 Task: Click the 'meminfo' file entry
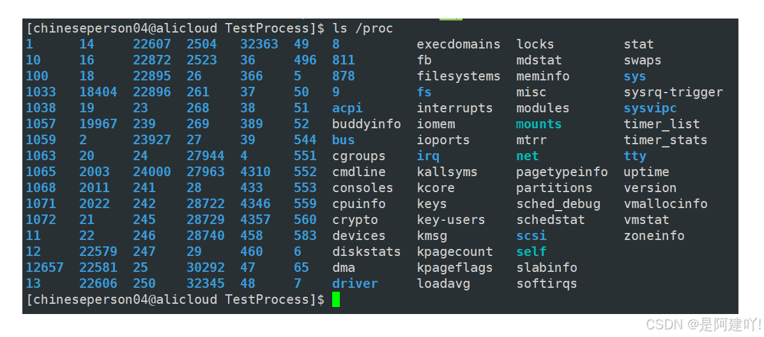(x=543, y=77)
